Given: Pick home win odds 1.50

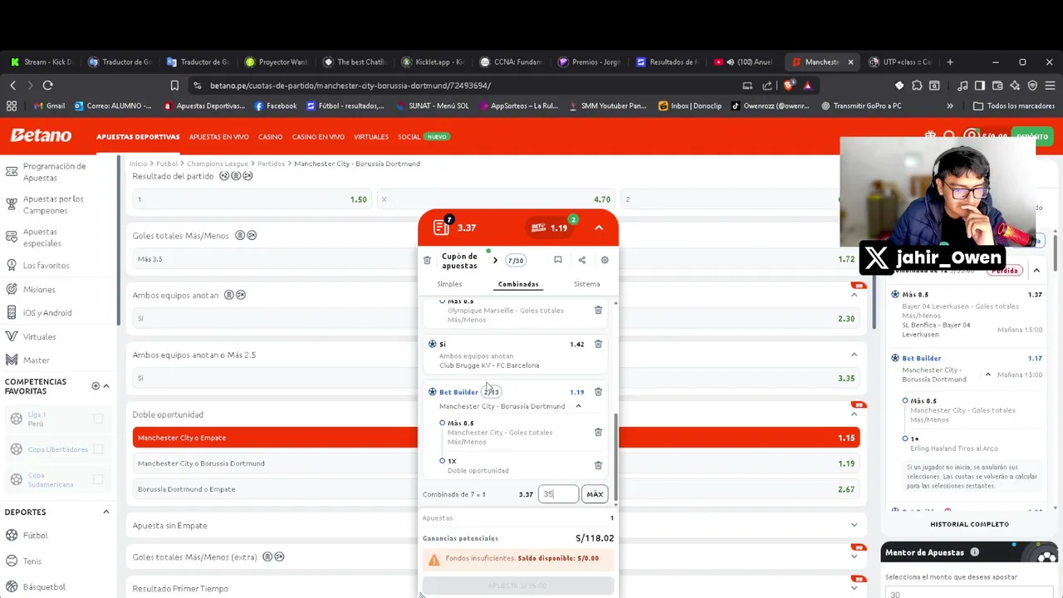Looking at the screenshot, I should coord(251,199).
